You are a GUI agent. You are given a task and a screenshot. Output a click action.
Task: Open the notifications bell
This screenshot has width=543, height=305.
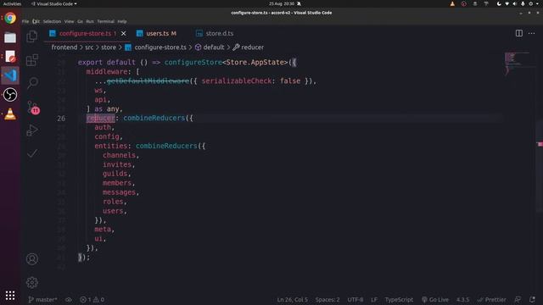[x=532, y=300]
